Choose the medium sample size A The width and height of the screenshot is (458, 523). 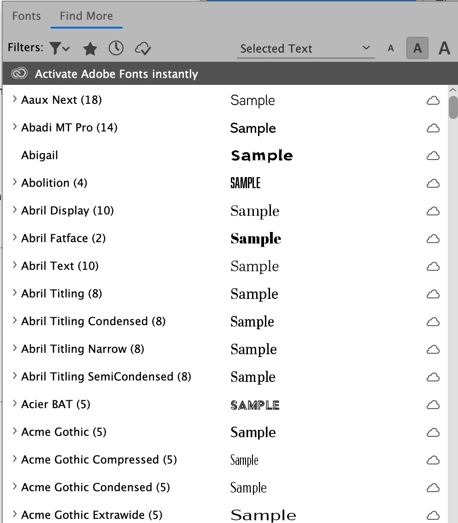click(417, 48)
